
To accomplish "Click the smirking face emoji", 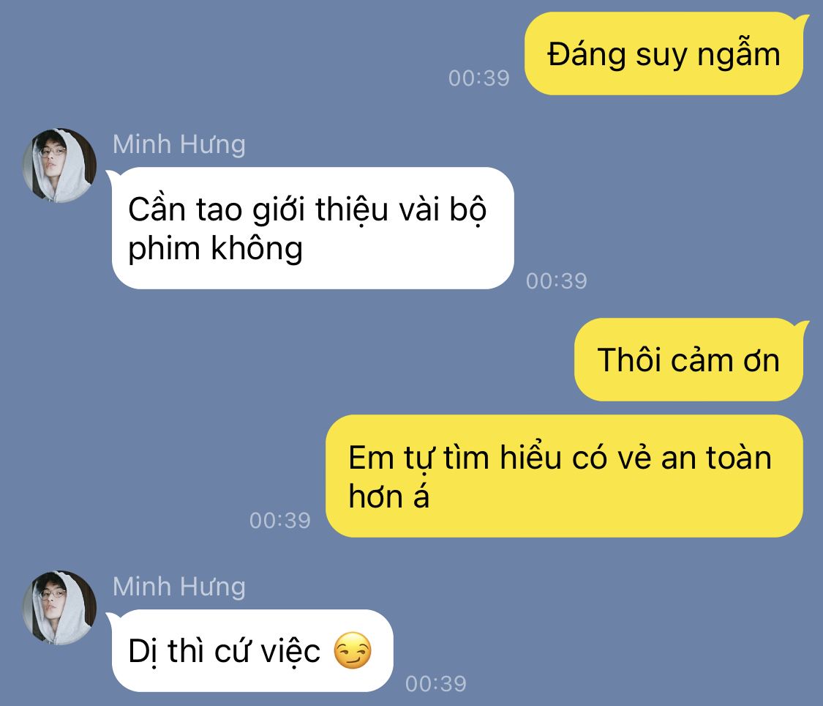I will [x=353, y=650].
